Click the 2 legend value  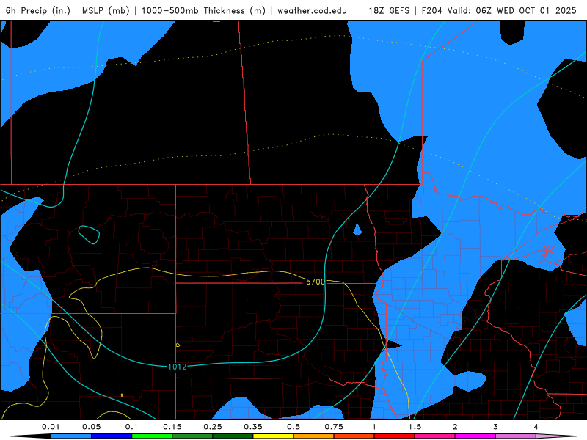coord(455,427)
